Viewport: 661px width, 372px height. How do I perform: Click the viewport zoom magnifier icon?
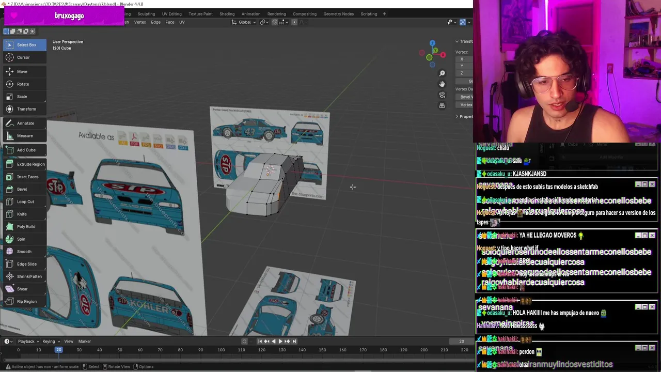pyautogui.click(x=442, y=73)
